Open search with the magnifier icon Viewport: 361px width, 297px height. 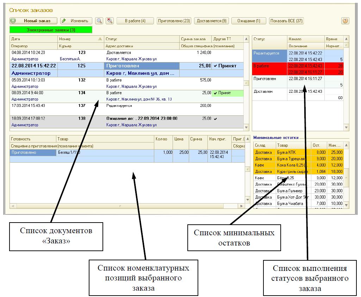point(99,21)
